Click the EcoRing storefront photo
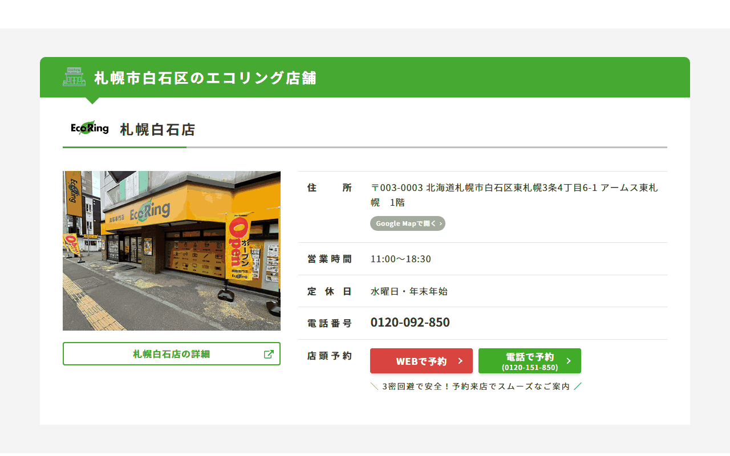Viewport: 730px width, 456px height. tap(172, 251)
